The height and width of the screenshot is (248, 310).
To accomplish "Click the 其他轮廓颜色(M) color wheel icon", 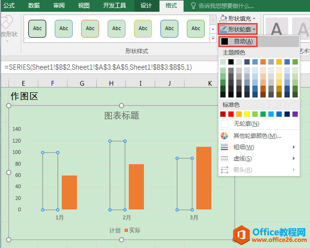I will click(x=224, y=136).
